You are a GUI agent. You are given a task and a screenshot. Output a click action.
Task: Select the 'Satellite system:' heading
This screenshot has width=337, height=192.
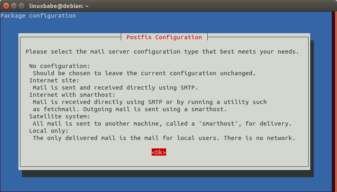pyautogui.click(x=60, y=116)
